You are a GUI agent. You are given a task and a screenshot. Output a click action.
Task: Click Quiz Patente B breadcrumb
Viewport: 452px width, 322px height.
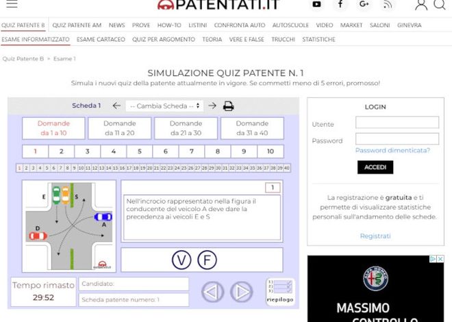coord(23,58)
